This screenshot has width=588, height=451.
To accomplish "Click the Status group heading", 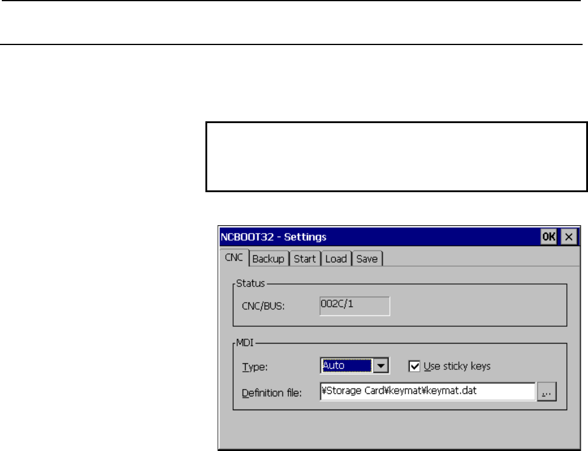I will 250,283.
